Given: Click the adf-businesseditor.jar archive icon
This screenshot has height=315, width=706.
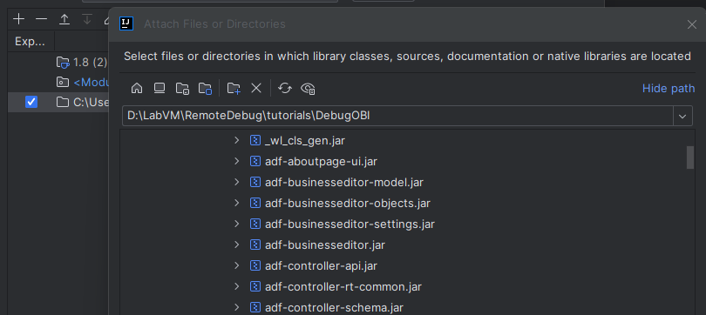Looking at the screenshot, I should click(x=255, y=245).
